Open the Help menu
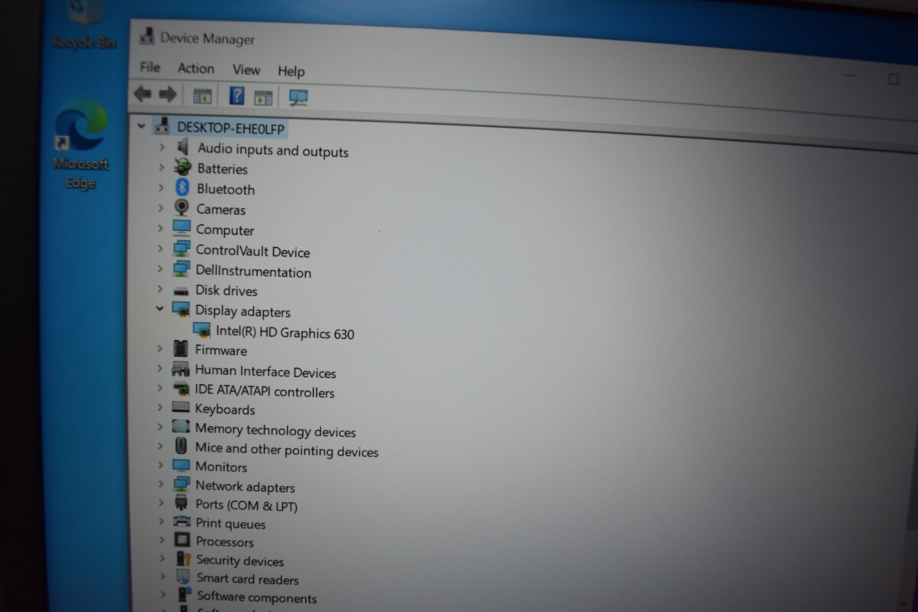 [291, 71]
